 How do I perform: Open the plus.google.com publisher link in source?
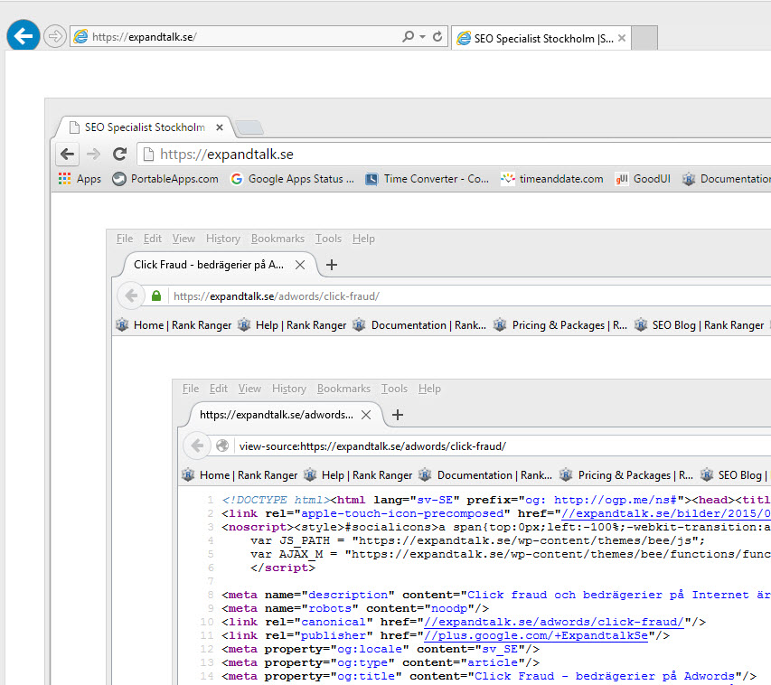click(534, 635)
